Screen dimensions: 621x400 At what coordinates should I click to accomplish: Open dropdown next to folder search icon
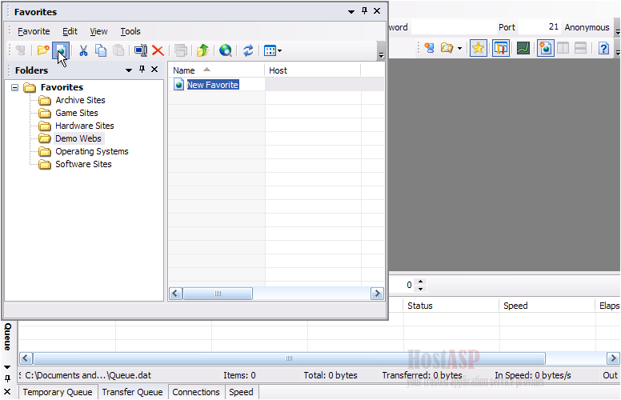(x=459, y=48)
